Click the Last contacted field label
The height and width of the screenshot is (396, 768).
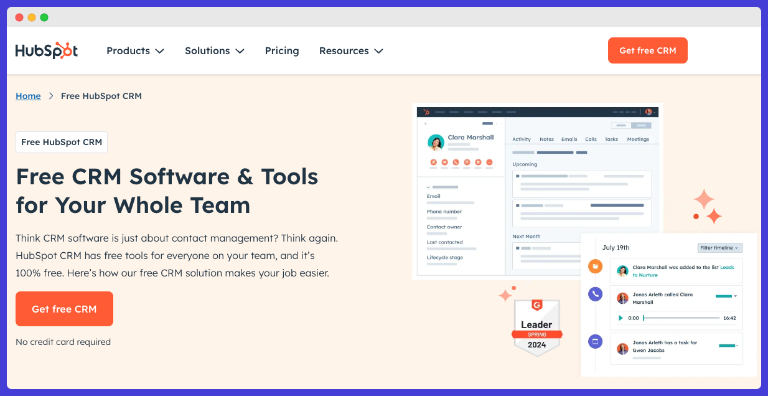[445, 242]
